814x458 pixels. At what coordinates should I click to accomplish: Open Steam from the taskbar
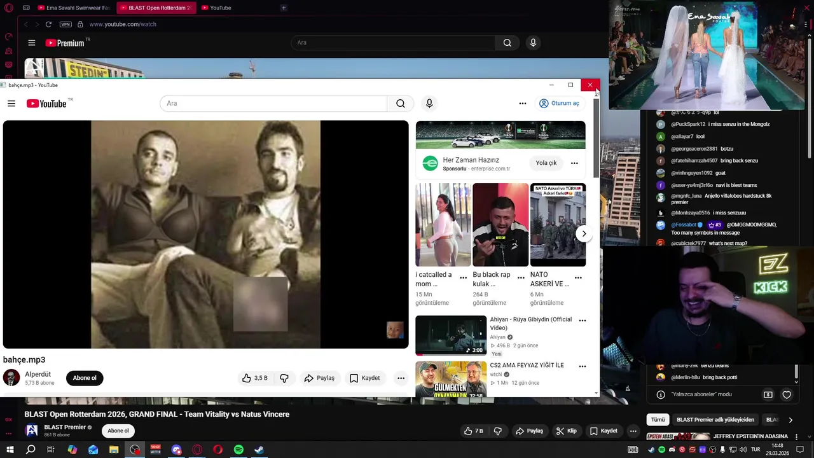point(259,450)
